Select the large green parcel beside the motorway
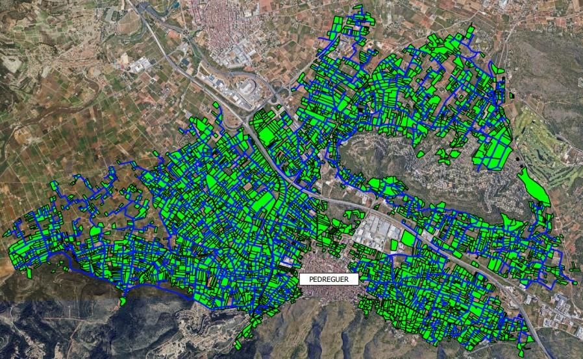 (x=267, y=132)
